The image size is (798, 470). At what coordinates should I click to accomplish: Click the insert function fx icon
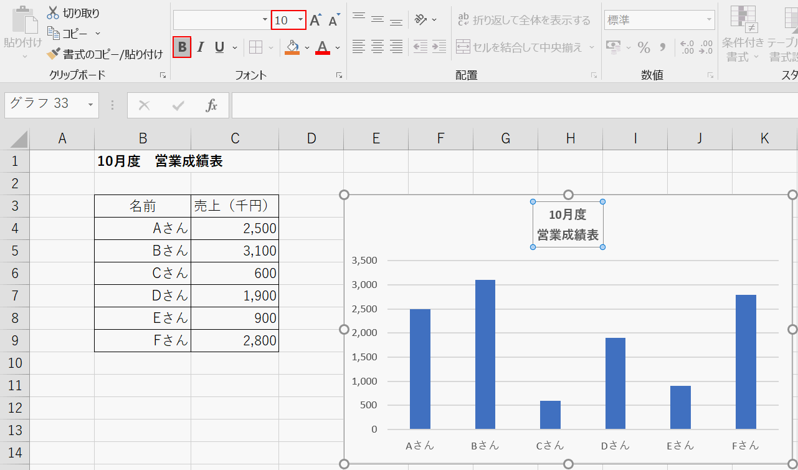click(212, 105)
